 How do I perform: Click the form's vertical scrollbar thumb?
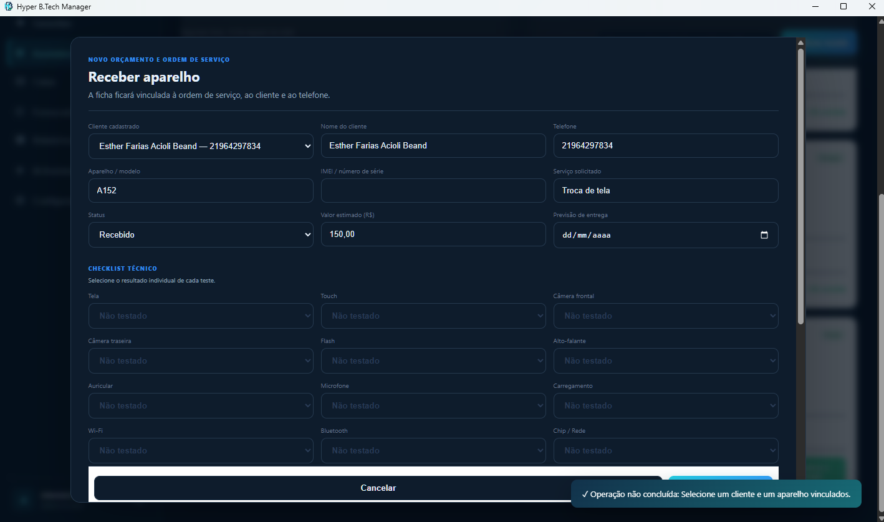[800, 186]
